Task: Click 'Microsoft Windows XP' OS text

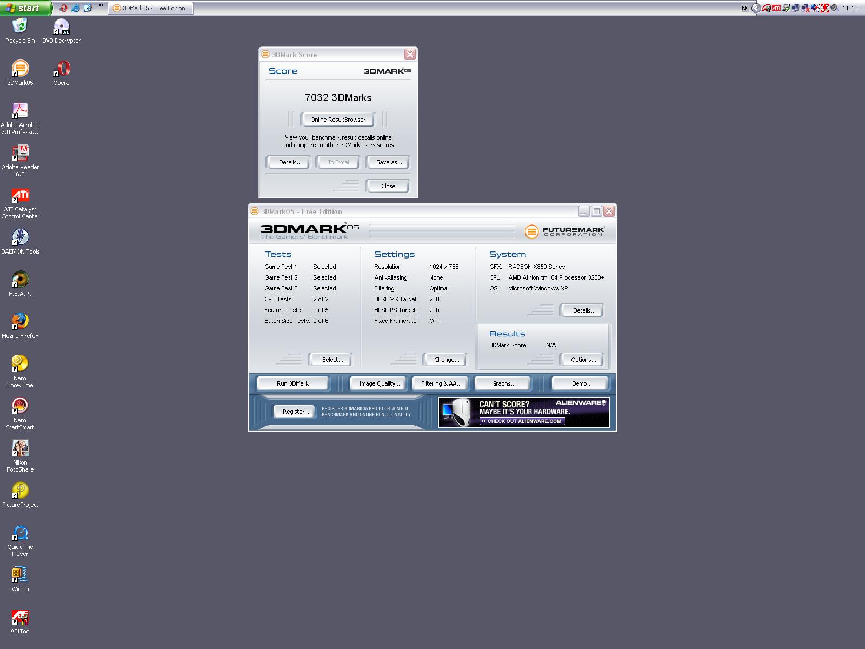Action: tap(538, 288)
